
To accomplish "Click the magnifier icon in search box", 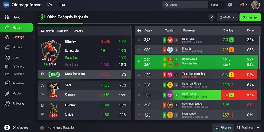I will [x=167, y=5].
